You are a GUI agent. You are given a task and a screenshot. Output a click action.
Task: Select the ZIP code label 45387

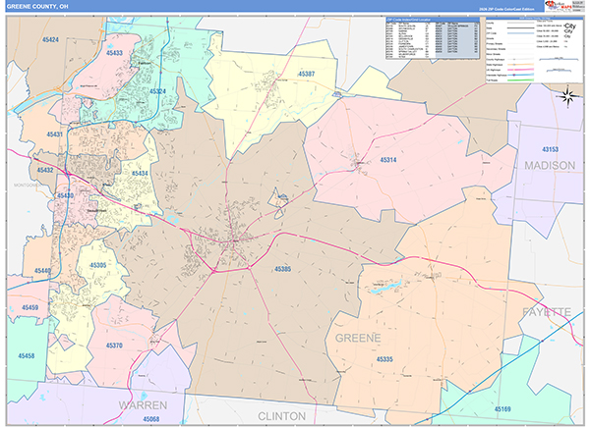click(306, 74)
